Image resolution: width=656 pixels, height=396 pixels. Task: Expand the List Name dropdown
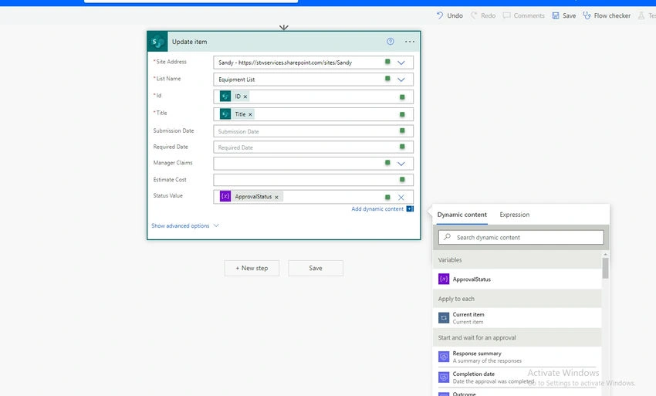(x=401, y=80)
